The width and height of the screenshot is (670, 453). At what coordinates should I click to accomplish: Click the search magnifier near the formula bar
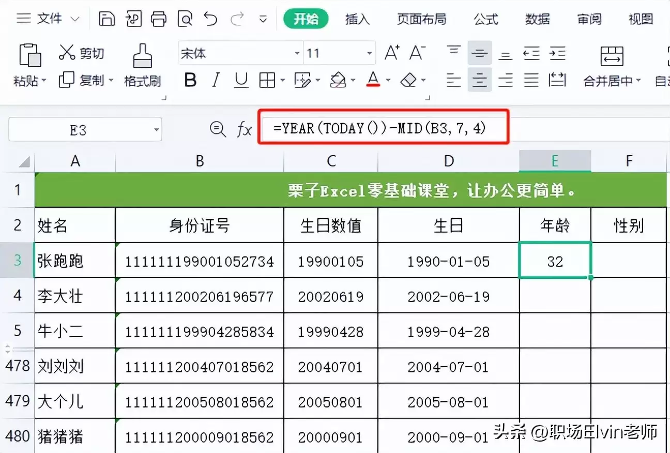point(218,129)
